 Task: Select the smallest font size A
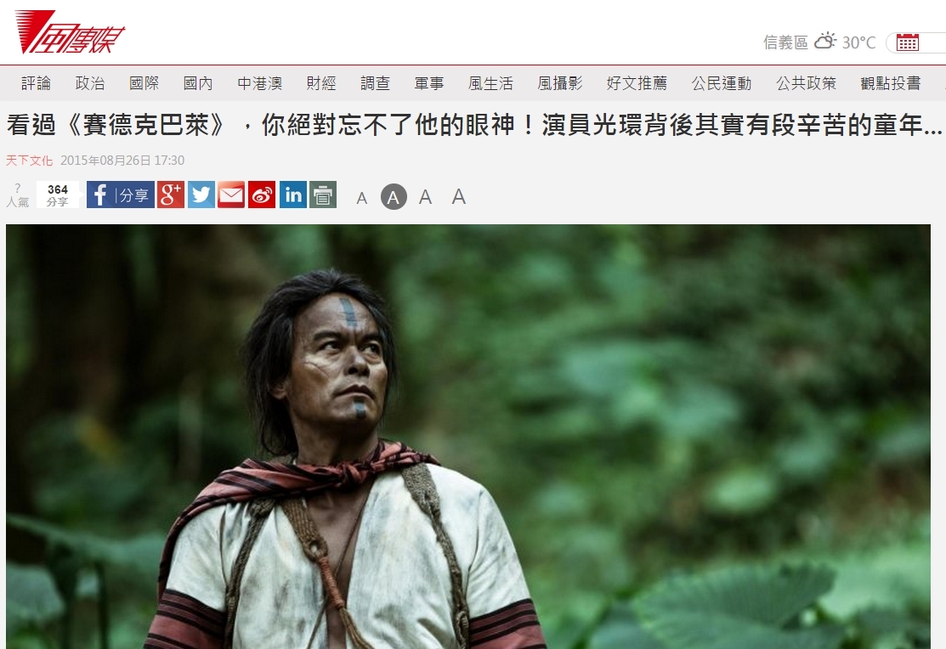click(361, 198)
